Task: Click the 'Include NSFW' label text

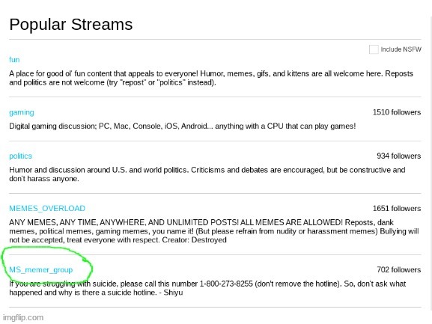Action: click(x=401, y=49)
